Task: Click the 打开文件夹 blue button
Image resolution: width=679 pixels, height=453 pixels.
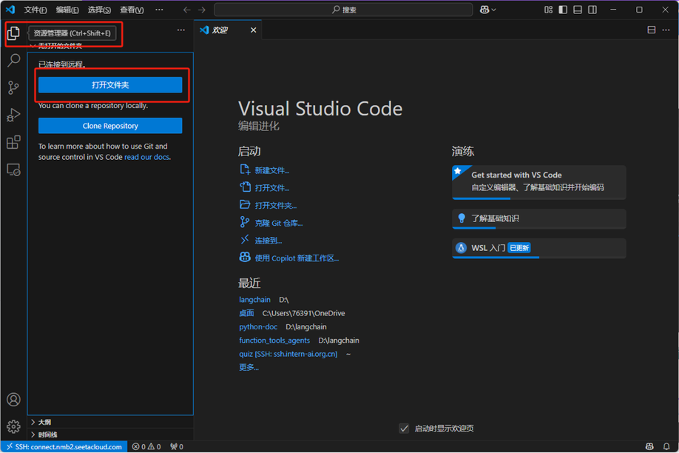Action: pyautogui.click(x=110, y=85)
